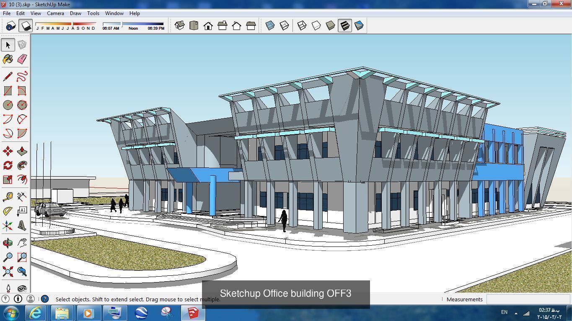Select the Protractor tool

coord(8,211)
